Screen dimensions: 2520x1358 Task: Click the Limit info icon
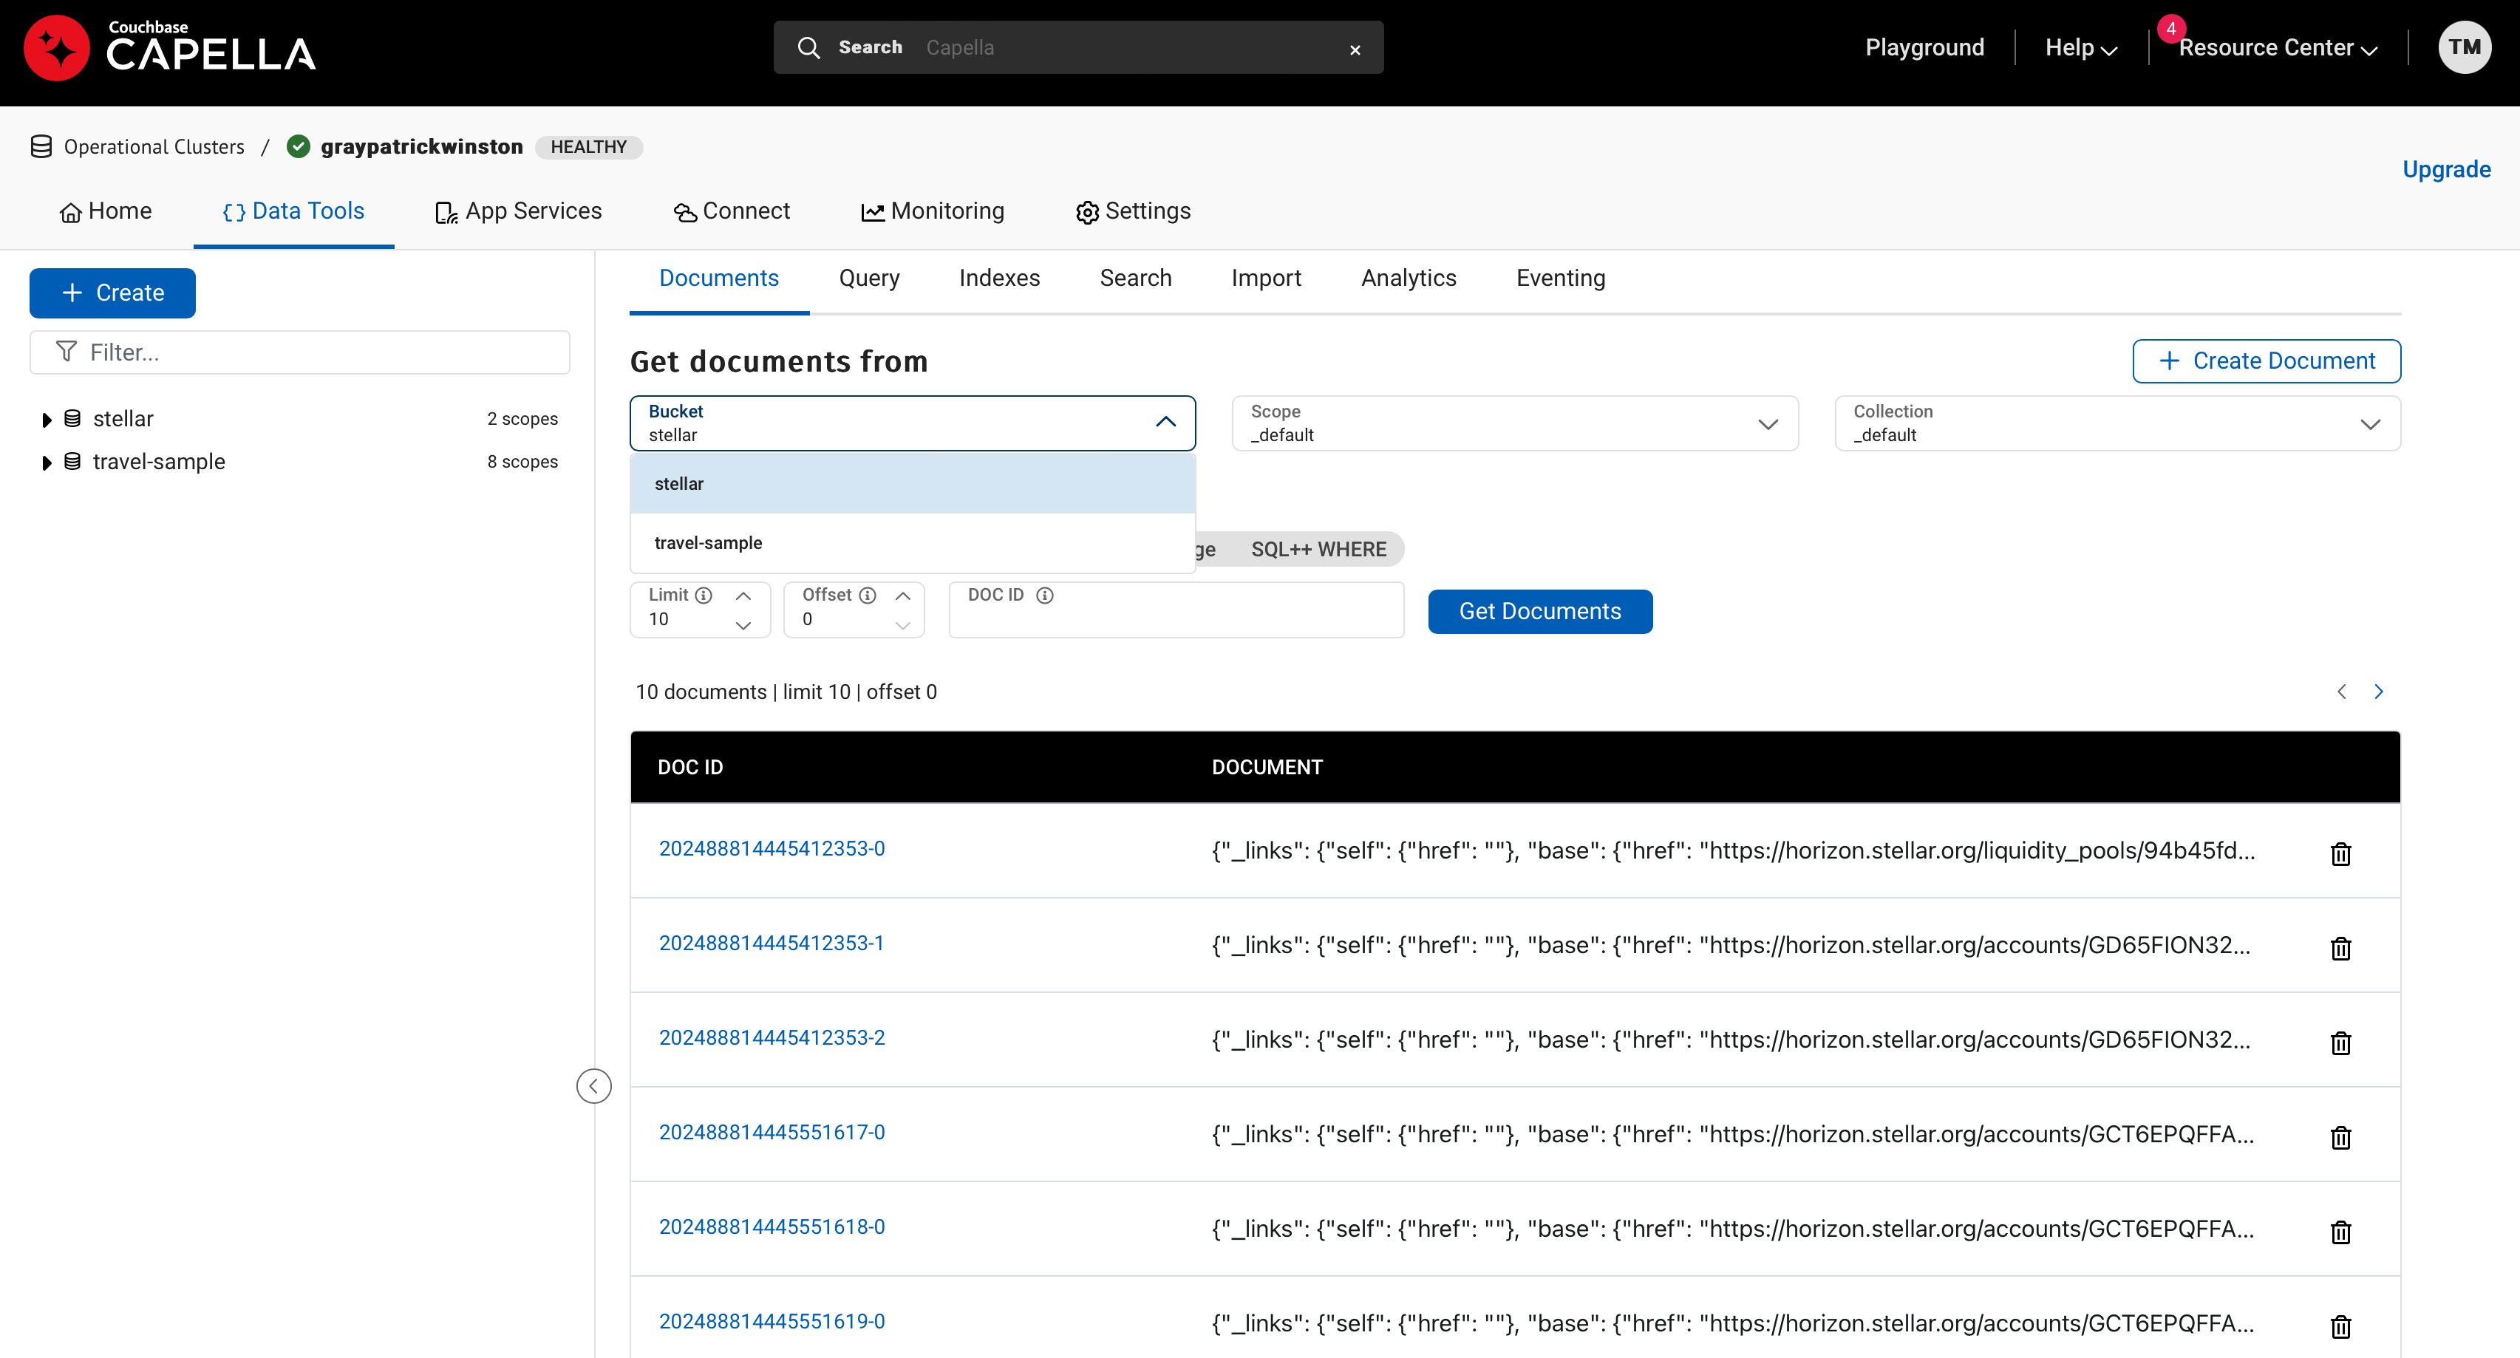(x=704, y=595)
